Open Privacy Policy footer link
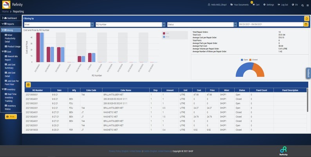The width and height of the screenshot is (311, 157). tap(125, 151)
